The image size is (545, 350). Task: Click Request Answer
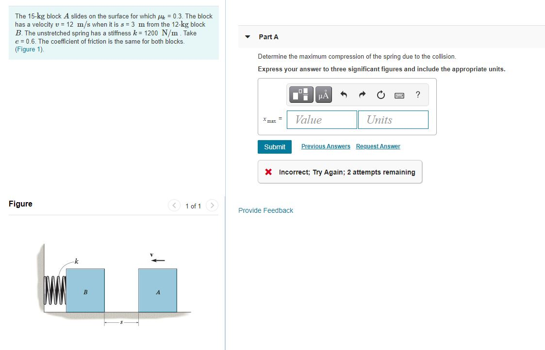coord(378,146)
